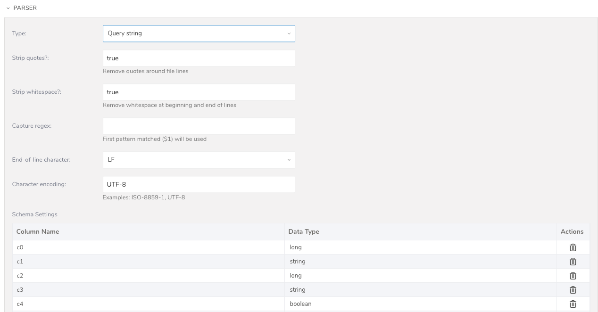
Task: Click the Strip whitespace field
Action: 199,92
